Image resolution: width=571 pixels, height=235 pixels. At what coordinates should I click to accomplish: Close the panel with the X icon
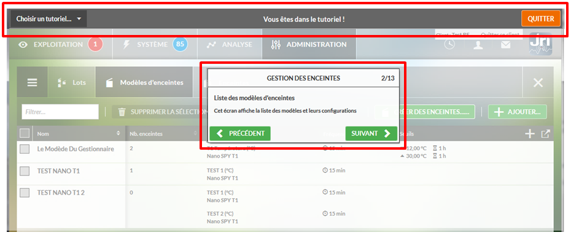[538, 83]
